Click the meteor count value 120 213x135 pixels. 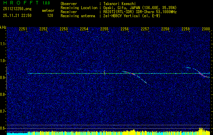50,16
